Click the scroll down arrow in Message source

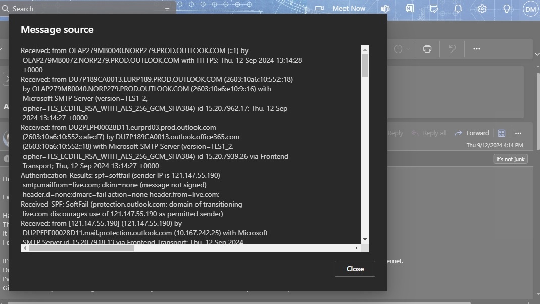(365, 239)
